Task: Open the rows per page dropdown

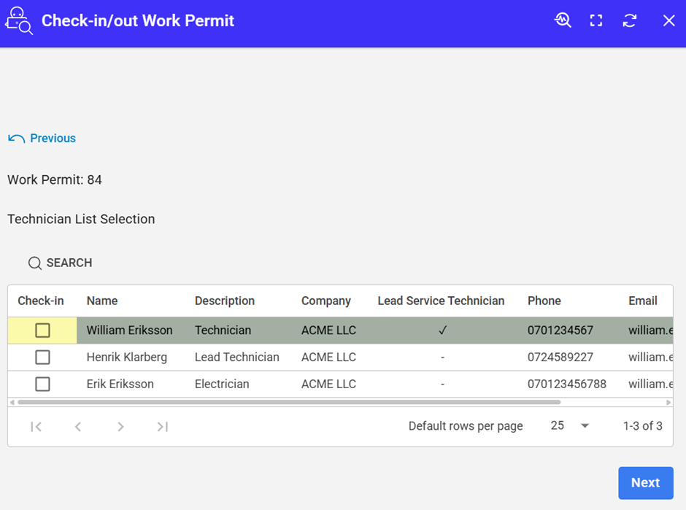Action: tap(570, 426)
